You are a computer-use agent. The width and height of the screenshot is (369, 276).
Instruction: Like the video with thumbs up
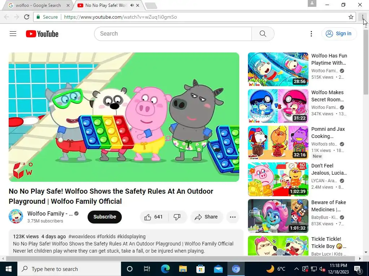click(x=154, y=217)
